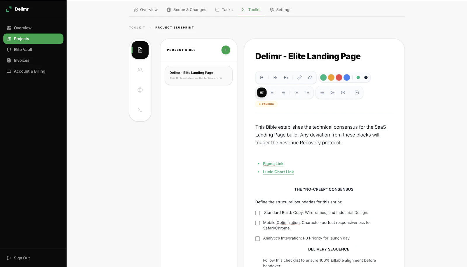The image size is (467, 267).
Task: Check the Mobile Optimization checkbox
Action: click(257, 223)
